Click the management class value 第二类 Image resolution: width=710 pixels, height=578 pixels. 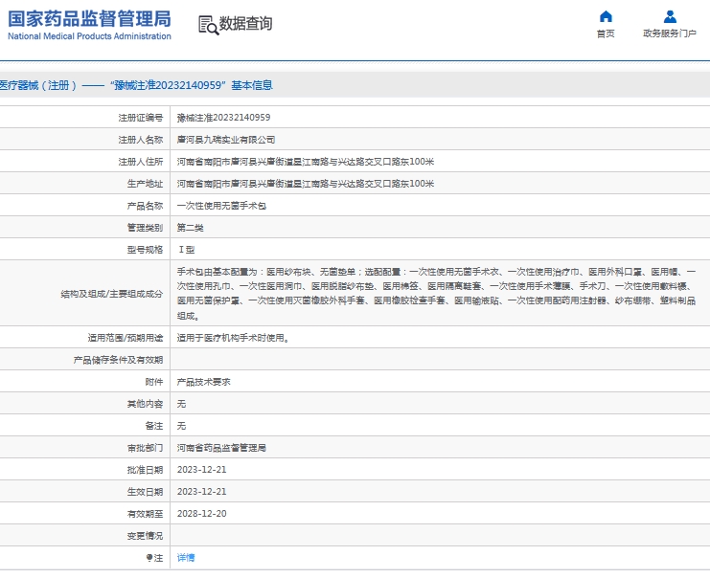pyautogui.click(x=190, y=228)
